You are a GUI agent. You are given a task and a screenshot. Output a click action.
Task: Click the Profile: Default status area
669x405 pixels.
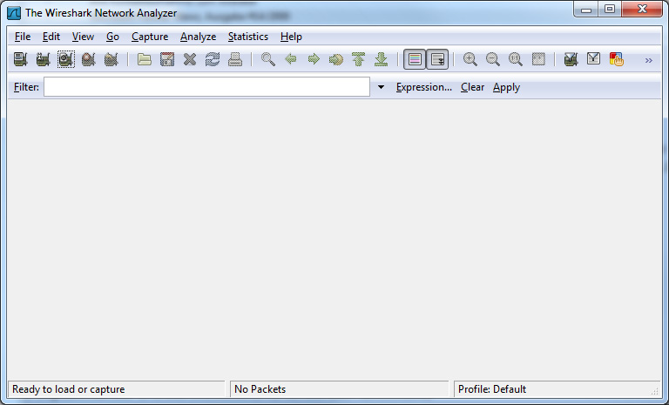coord(549,389)
